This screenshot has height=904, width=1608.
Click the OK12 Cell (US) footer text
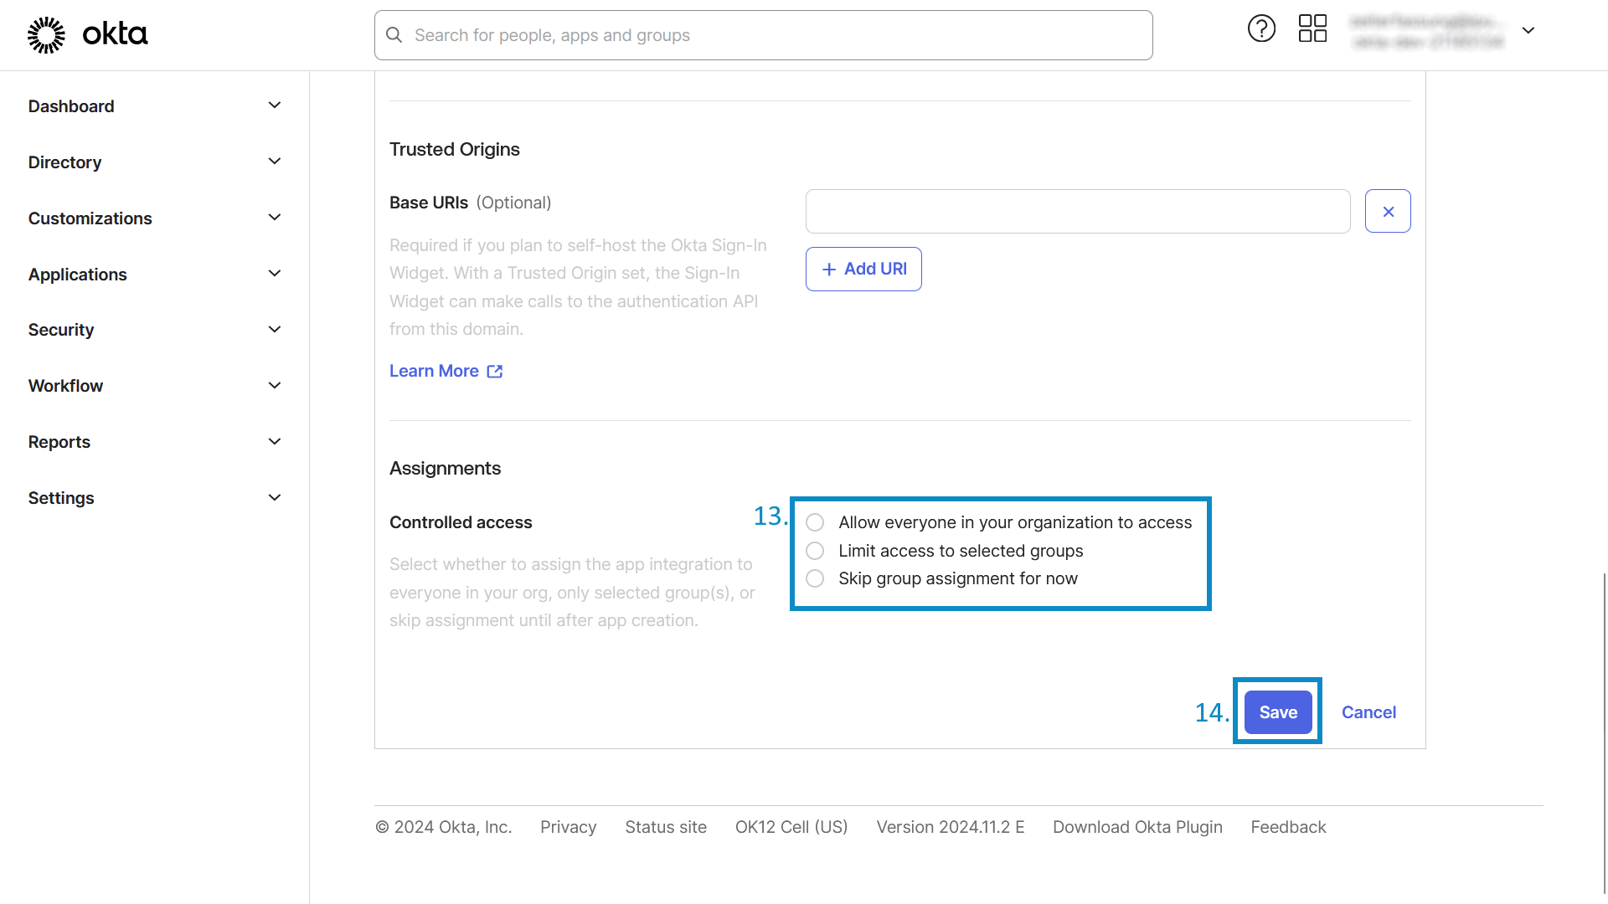click(791, 827)
